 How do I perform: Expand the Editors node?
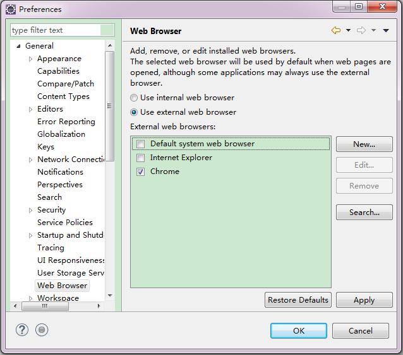pyautogui.click(x=30, y=109)
